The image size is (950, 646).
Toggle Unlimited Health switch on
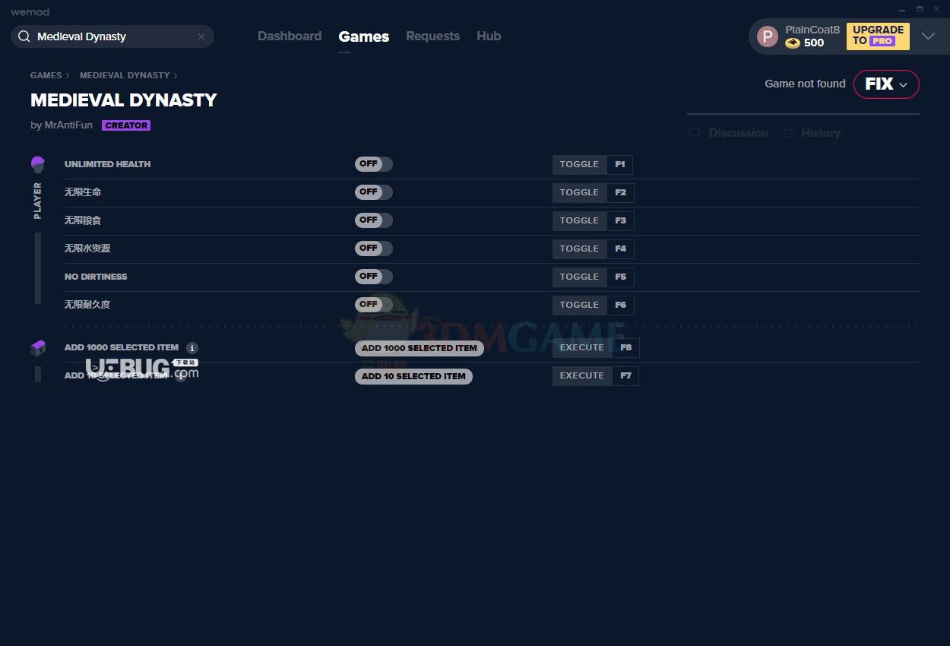(374, 164)
